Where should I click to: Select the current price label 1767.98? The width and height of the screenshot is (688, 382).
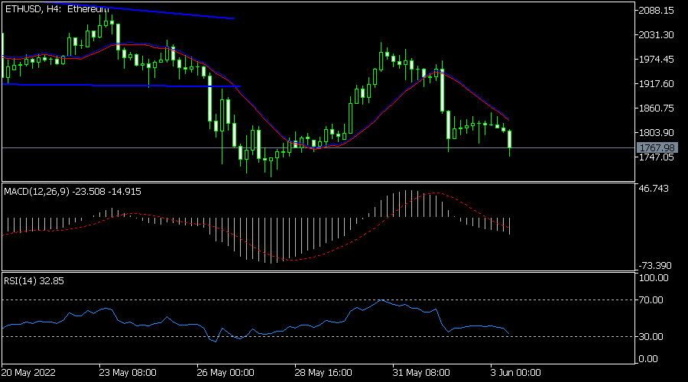(657, 147)
